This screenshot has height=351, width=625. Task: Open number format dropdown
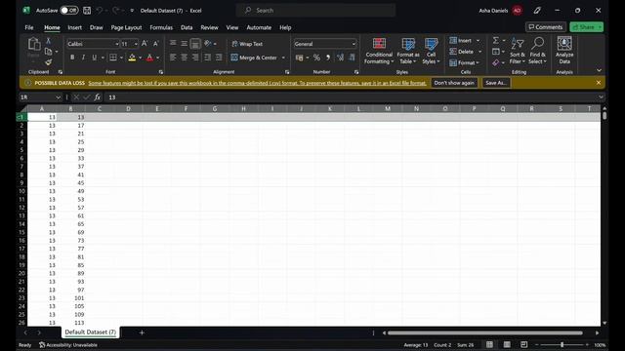coord(354,44)
